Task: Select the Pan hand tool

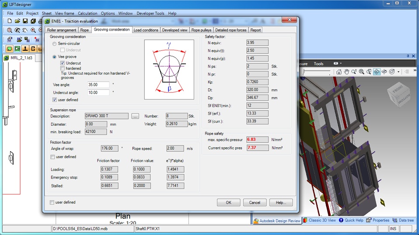Action: (346, 72)
